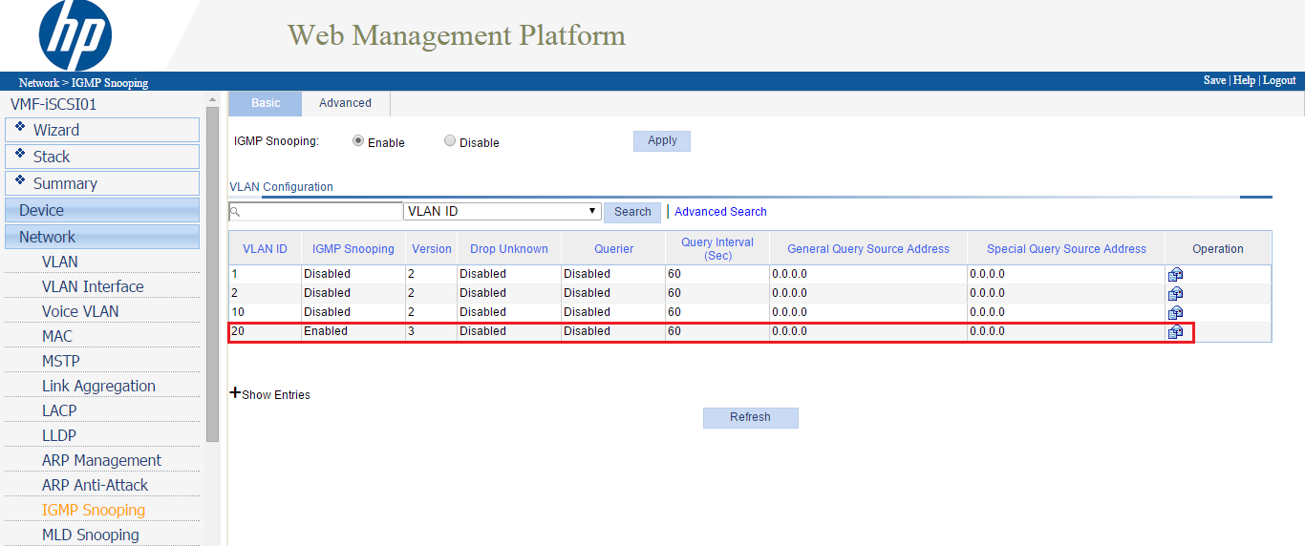Open the Advanced Search link
This screenshot has width=1305, height=546.
click(x=720, y=212)
